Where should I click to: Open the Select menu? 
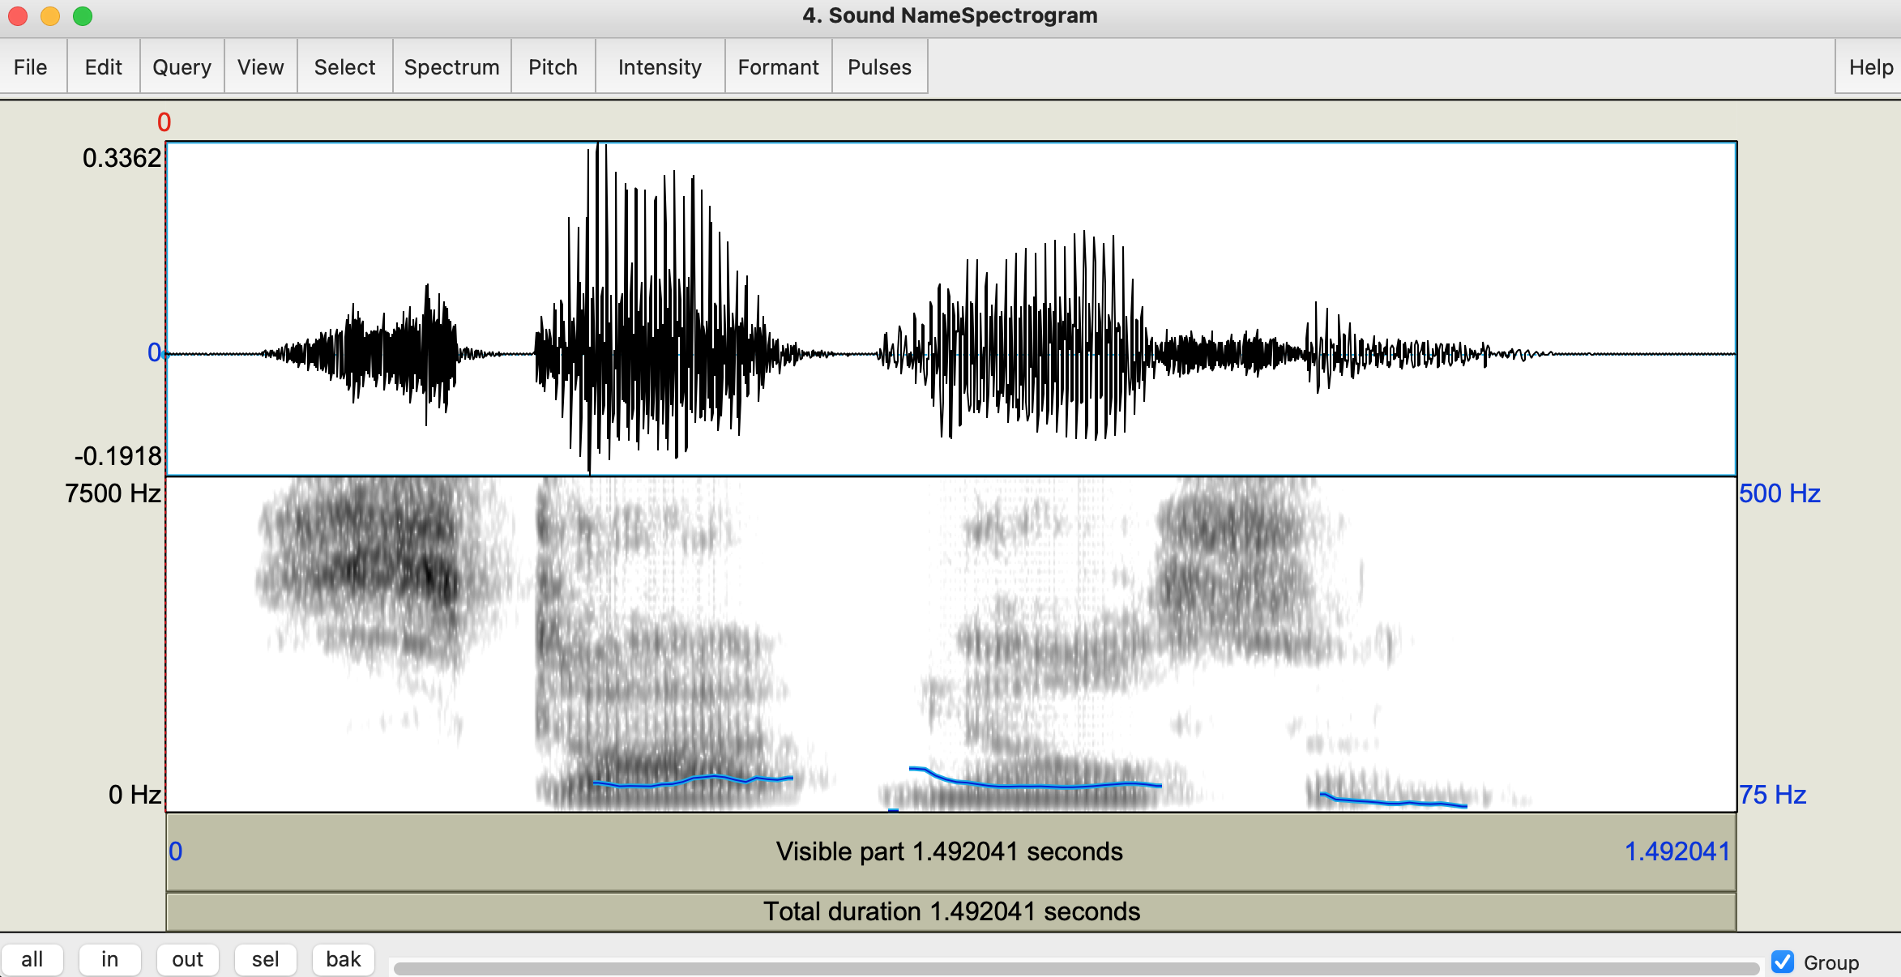coord(344,67)
